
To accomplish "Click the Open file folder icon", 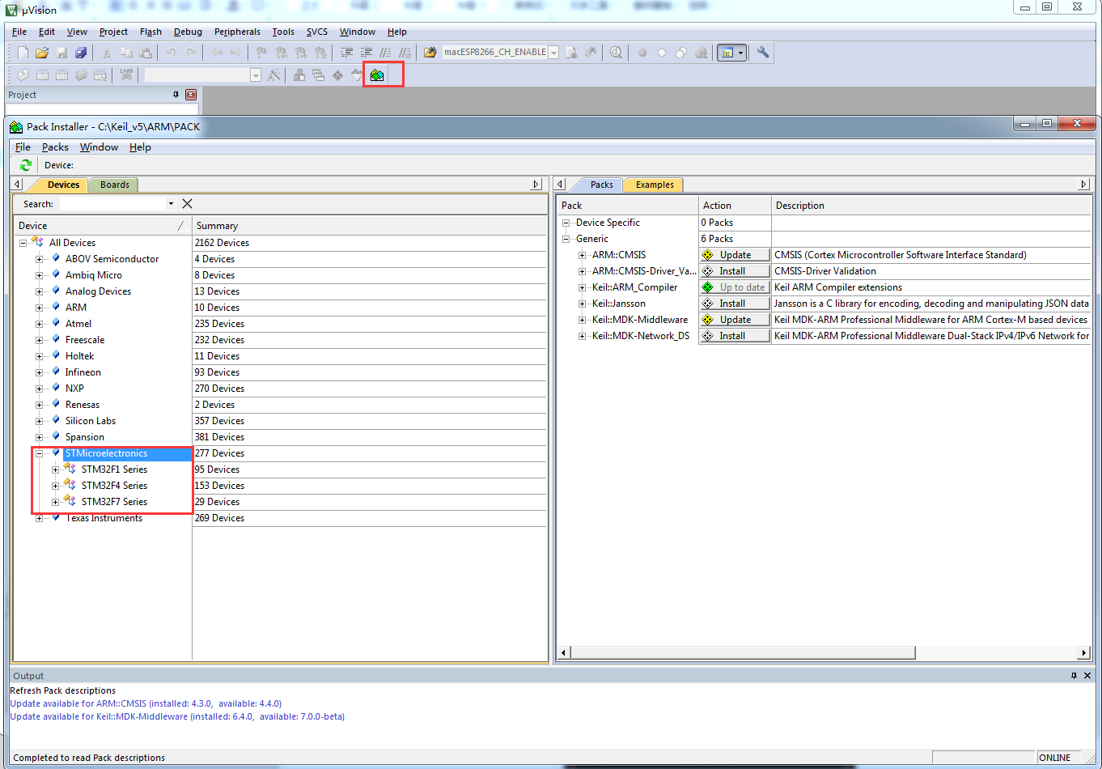I will (41, 53).
